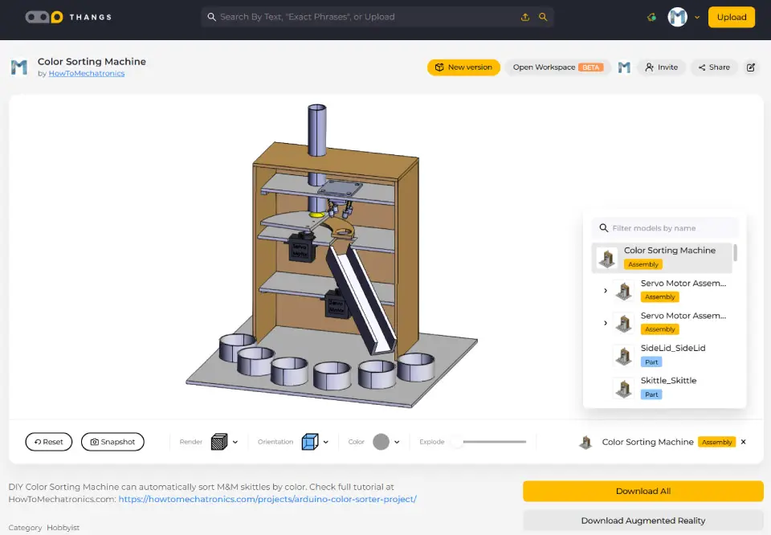
Task: Click the Download All button
Action: 642,491
